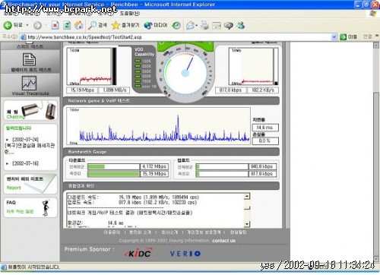Click the upload average bar next to 840,8 kbps
Image resolution: width=380 pixels, height=275 pixels.
click(x=222, y=166)
